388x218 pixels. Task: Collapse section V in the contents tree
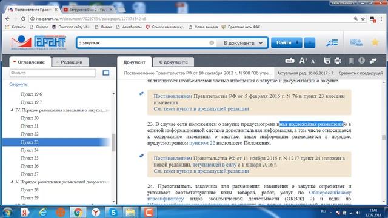click(x=12, y=182)
